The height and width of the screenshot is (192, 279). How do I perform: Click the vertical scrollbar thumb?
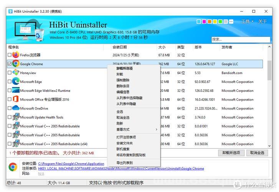(x=269, y=70)
